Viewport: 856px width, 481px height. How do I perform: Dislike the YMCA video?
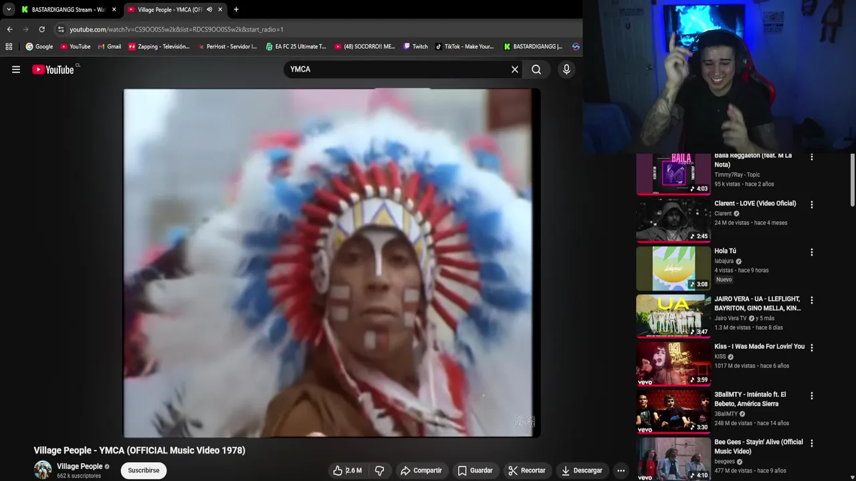pos(379,470)
